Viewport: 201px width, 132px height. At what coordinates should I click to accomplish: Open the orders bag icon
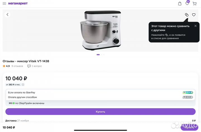[180, 4]
